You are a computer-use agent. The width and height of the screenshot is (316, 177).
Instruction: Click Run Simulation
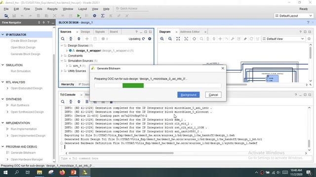pyautogui.click(x=21, y=71)
